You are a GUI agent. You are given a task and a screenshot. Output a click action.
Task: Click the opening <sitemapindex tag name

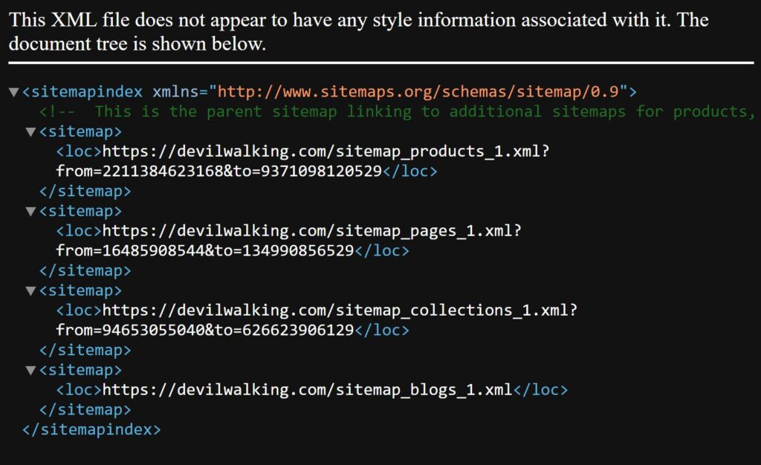[x=82, y=91]
